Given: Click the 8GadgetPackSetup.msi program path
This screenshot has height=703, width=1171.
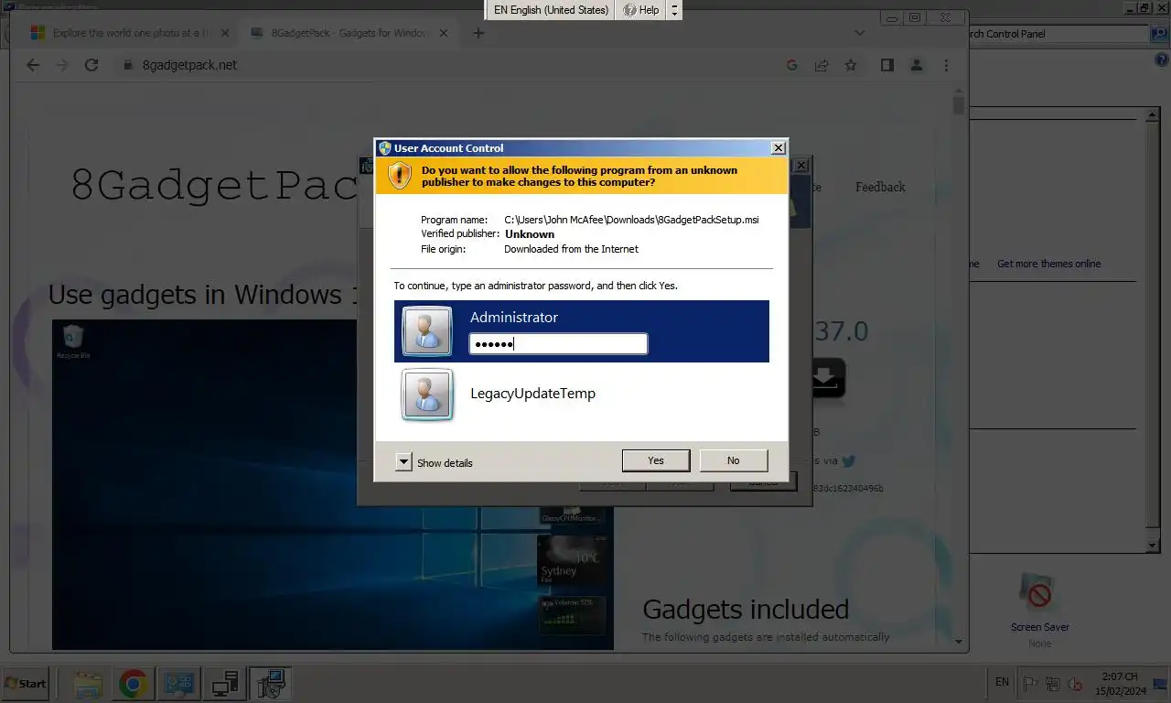Looking at the screenshot, I should pos(631,220).
